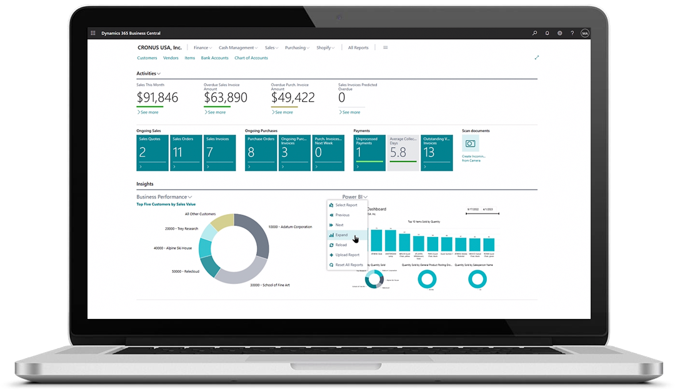
Task: Open the Vendors link
Action: tap(171, 58)
